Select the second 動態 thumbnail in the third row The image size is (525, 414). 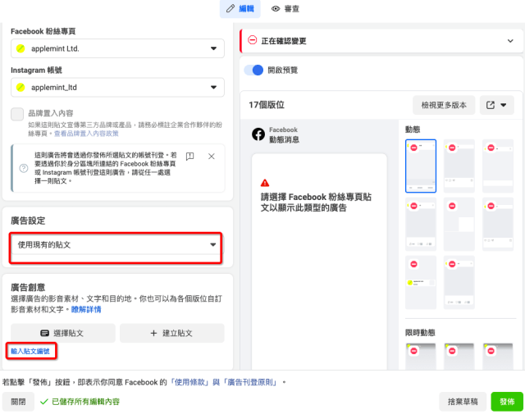459,283
